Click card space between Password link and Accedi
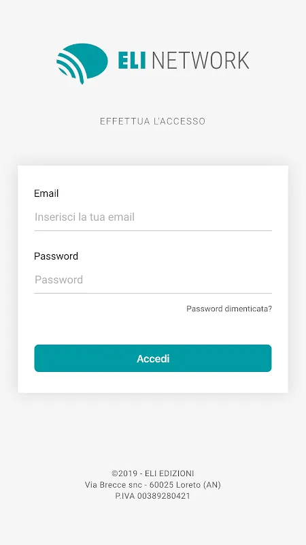 [x=152, y=329]
